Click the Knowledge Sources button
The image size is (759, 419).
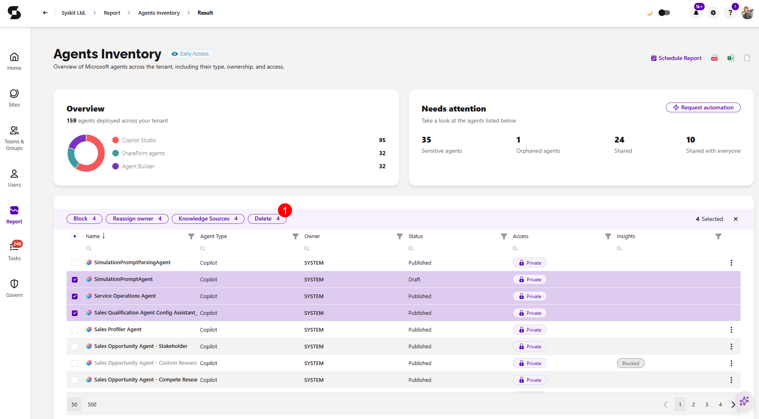tap(208, 219)
